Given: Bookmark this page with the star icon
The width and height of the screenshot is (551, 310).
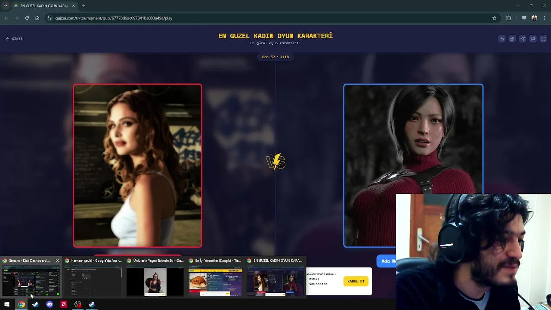Looking at the screenshot, I should click(494, 18).
